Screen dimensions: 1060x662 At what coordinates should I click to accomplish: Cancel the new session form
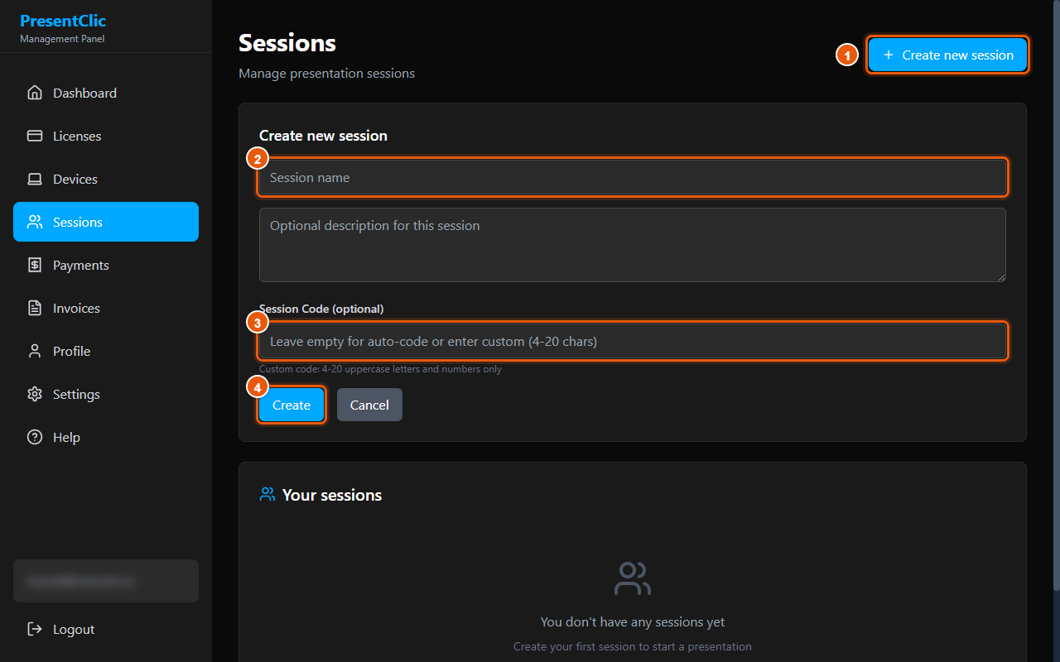(x=369, y=405)
